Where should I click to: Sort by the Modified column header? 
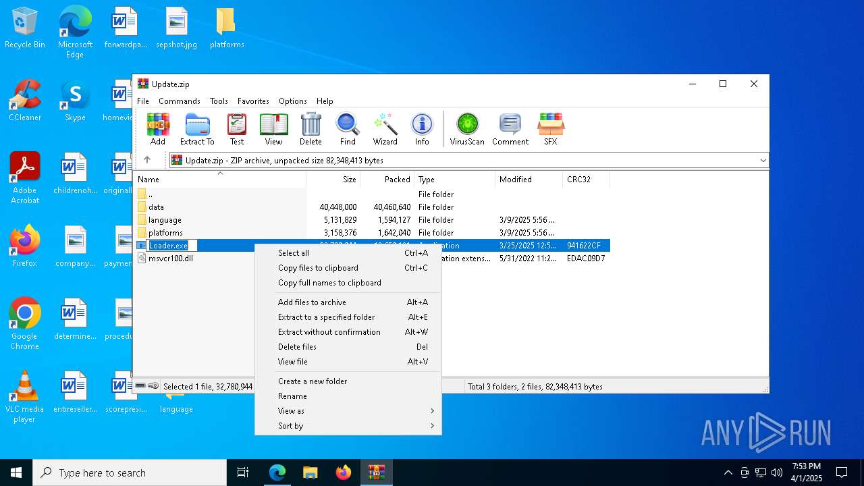point(529,180)
